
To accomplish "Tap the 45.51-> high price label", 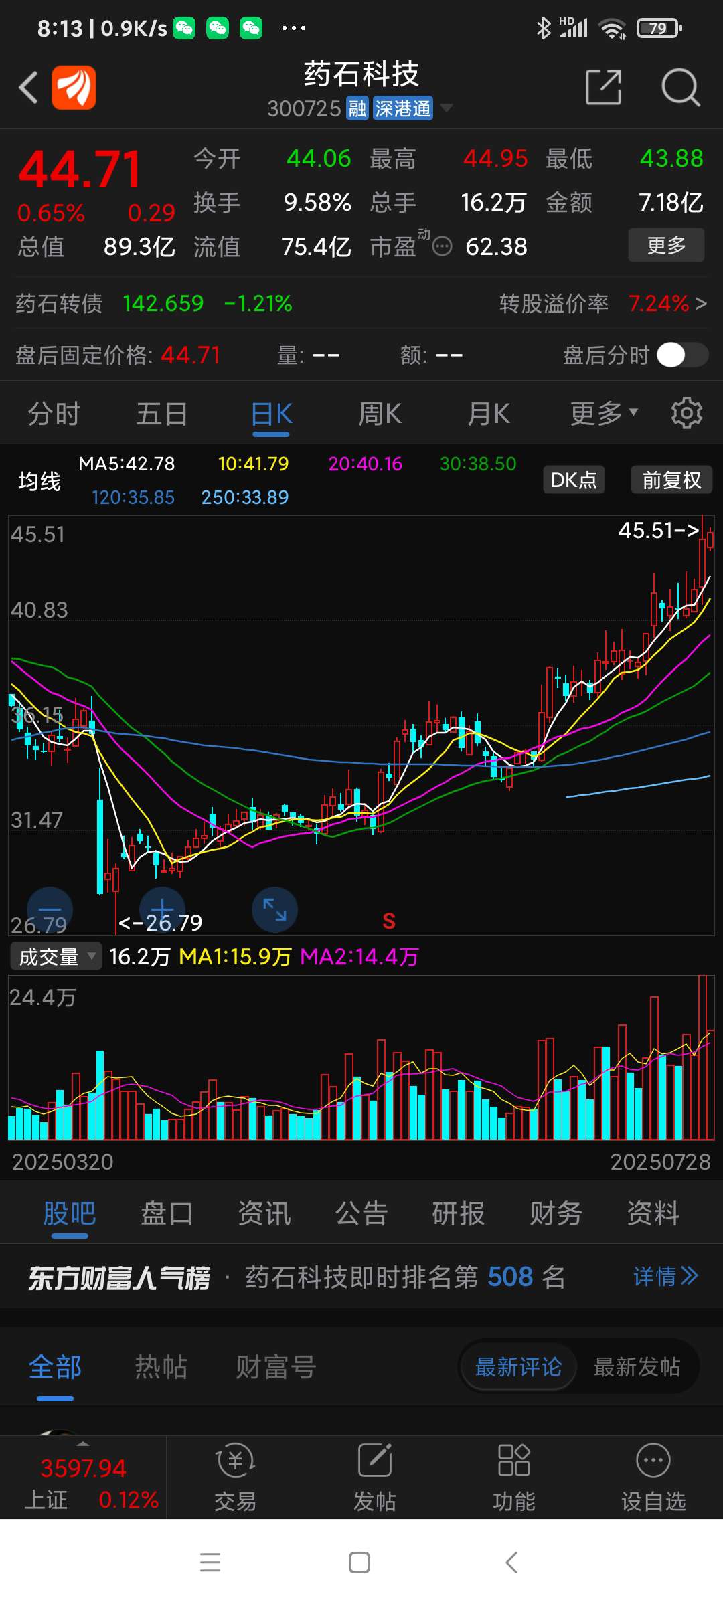I will click(659, 531).
